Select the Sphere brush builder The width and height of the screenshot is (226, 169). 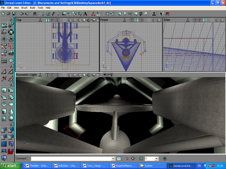pyautogui.click(x=11, y=119)
